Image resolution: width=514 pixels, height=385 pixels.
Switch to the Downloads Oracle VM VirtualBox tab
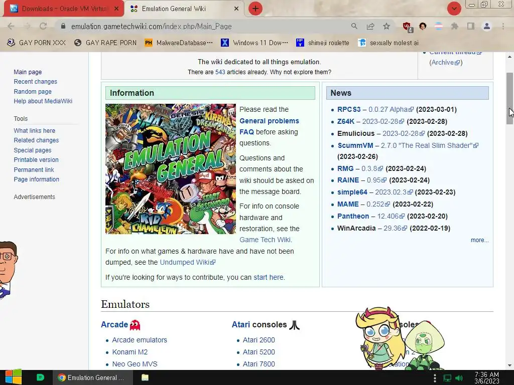pos(64,9)
